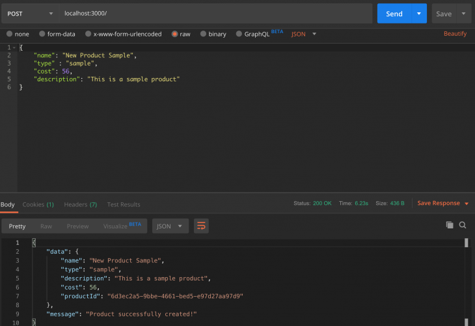The height and width of the screenshot is (326, 475).
Task: Save the request with the Save button
Action: (x=444, y=14)
